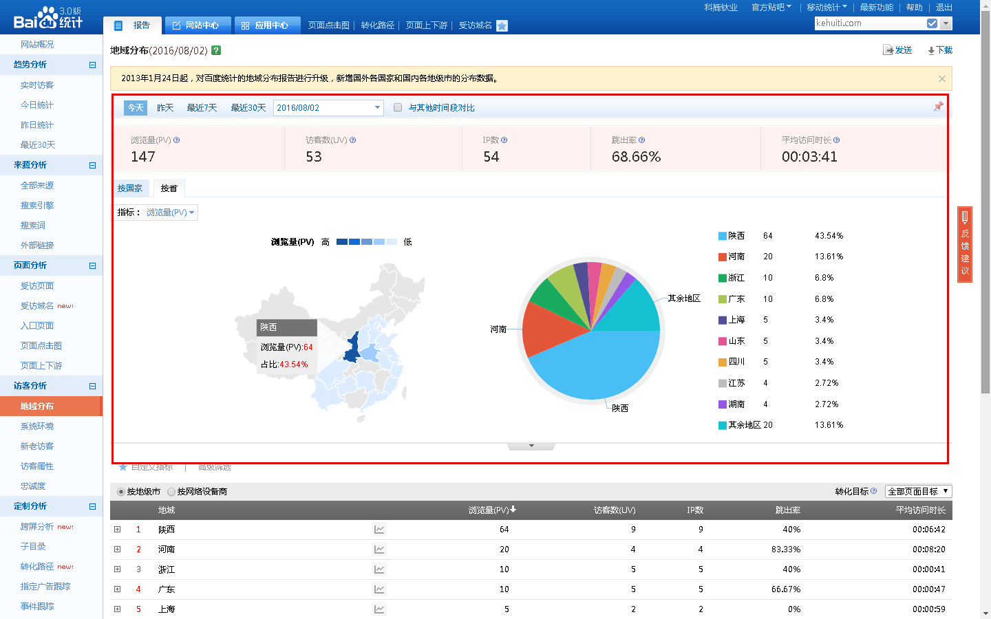Click the kehuiti.com site input field

pos(870,23)
